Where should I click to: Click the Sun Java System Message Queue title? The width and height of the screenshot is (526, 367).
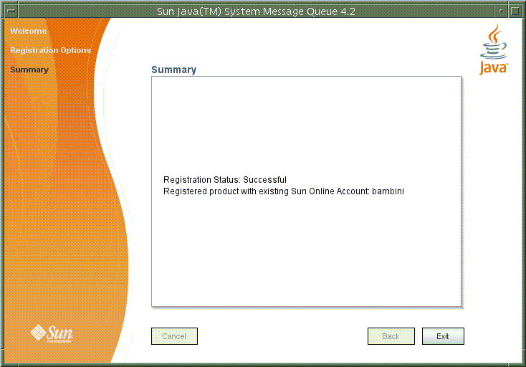click(256, 11)
